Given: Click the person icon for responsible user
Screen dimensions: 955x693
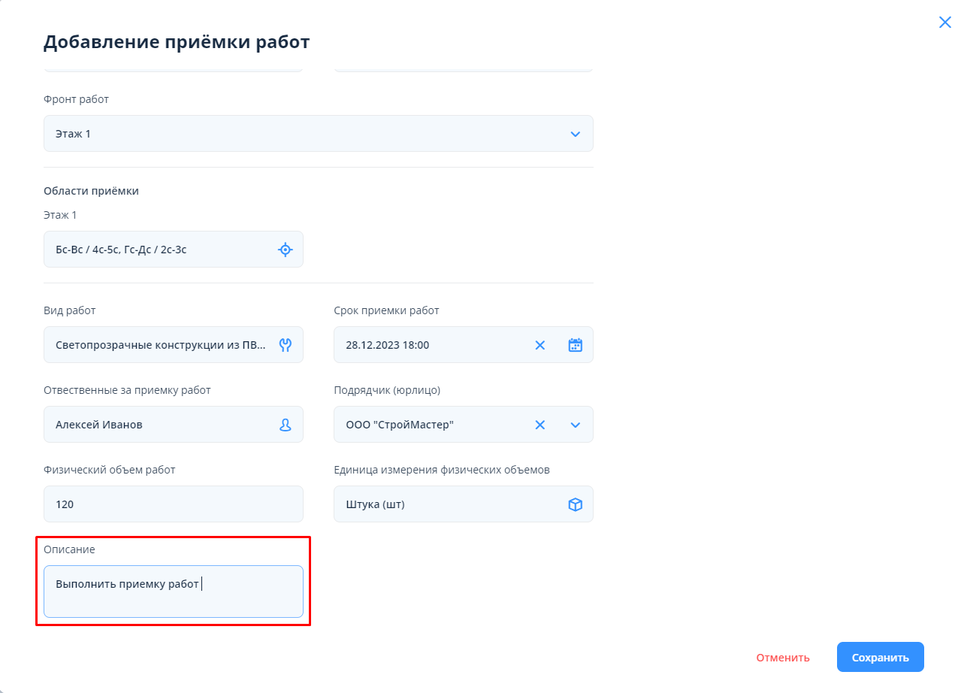Looking at the screenshot, I should tap(285, 425).
